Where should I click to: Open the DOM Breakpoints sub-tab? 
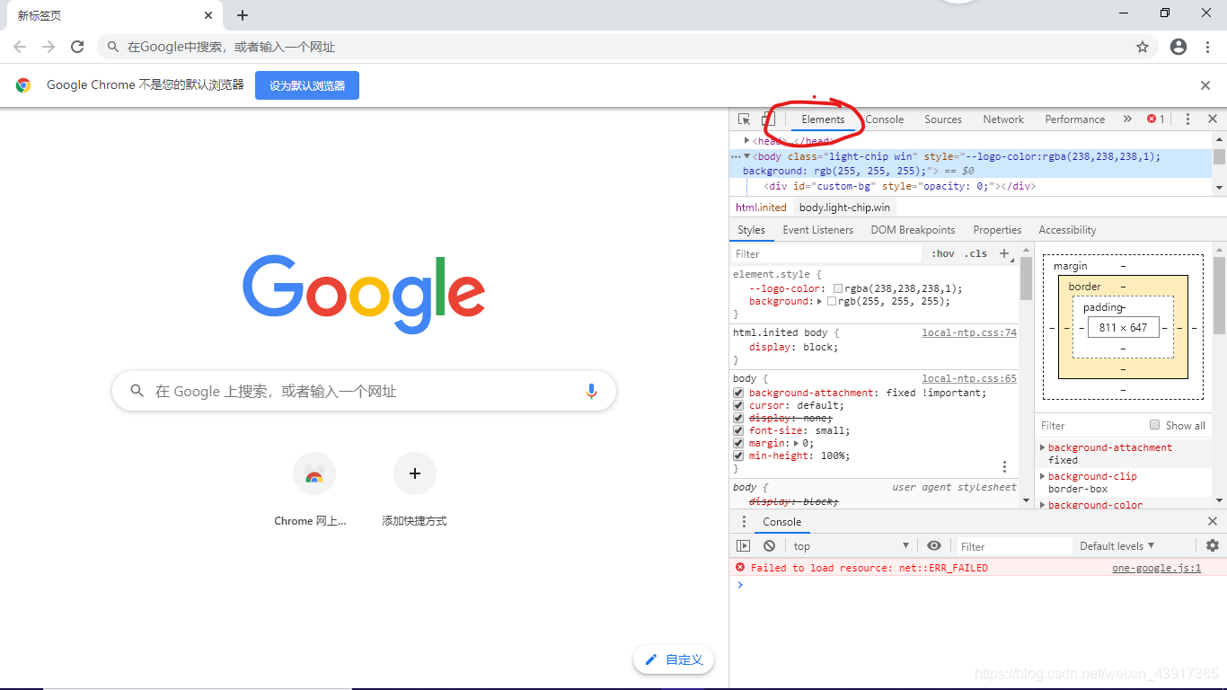click(913, 230)
